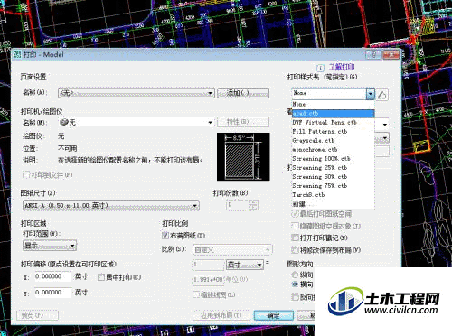The image size is (452, 336).
Task: Click the plot style table editor icon
Action: [382, 95]
